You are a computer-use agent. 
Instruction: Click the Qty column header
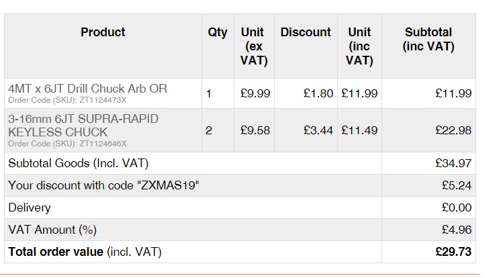click(x=217, y=32)
